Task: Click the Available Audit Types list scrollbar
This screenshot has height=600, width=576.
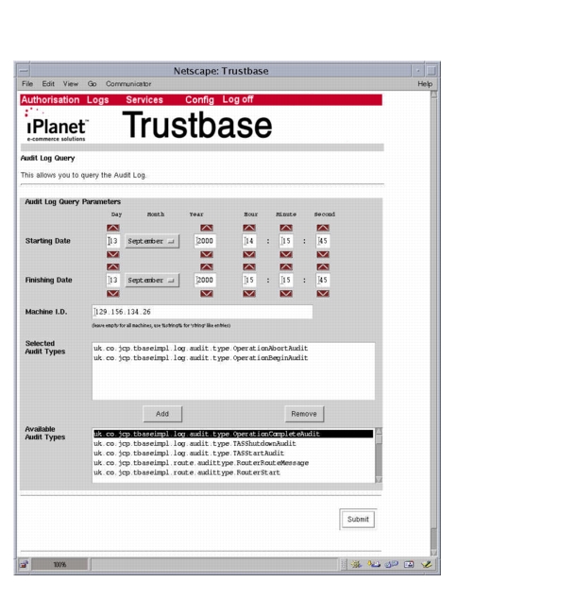Action: point(379,455)
